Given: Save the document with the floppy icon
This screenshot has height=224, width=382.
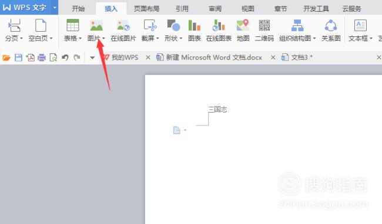Looking at the screenshot, I should (x=19, y=57).
